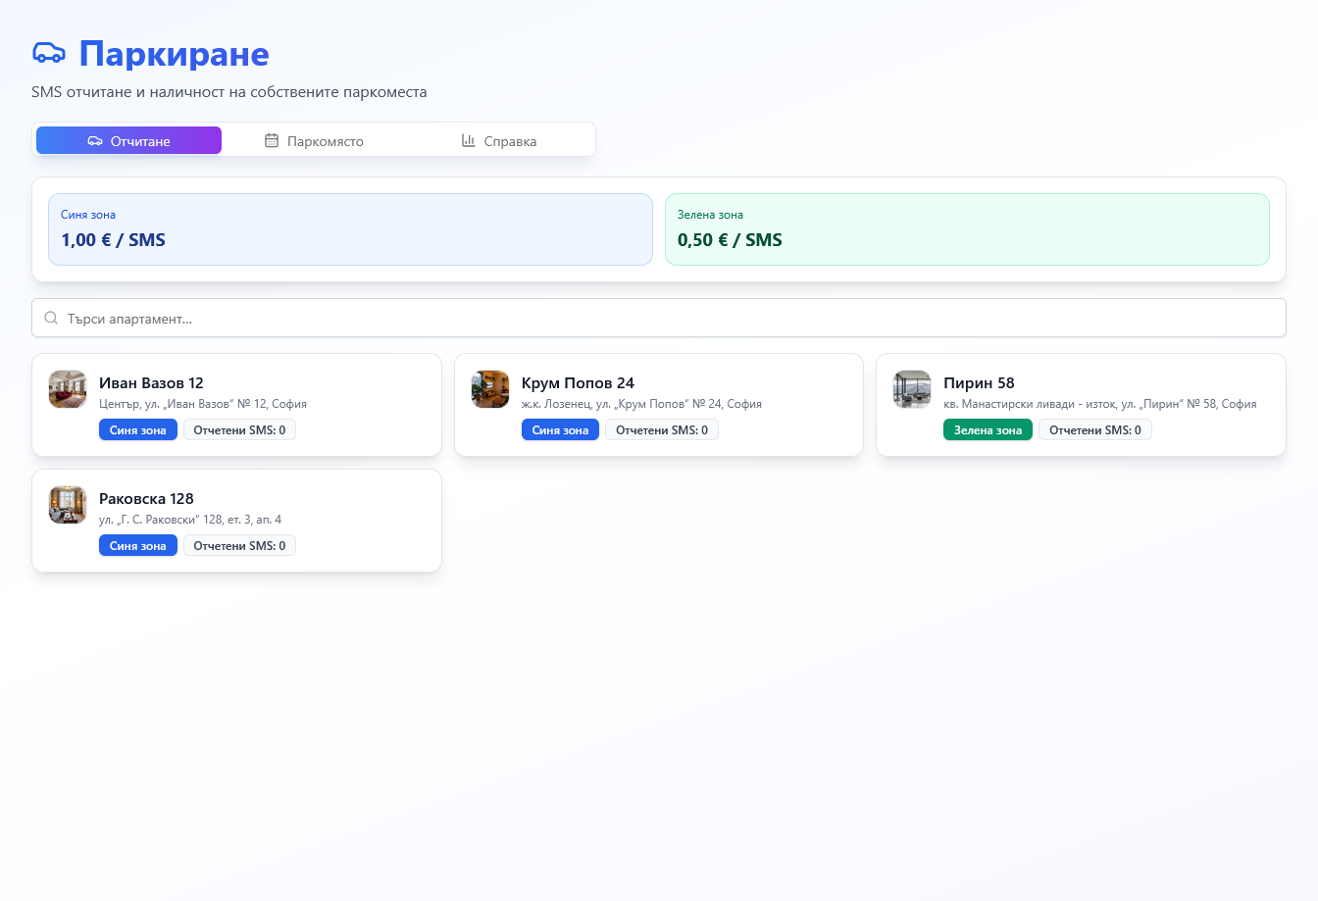The width and height of the screenshot is (1318, 901).
Task: Click Отчетени SMS: 0 on Иван Вазов 12
Action: 239,430
